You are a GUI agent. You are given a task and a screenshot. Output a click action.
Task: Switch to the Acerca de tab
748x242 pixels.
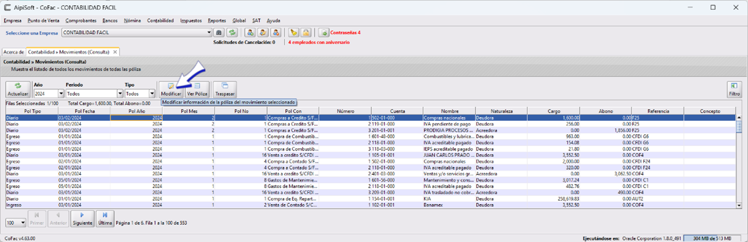pos(13,52)
